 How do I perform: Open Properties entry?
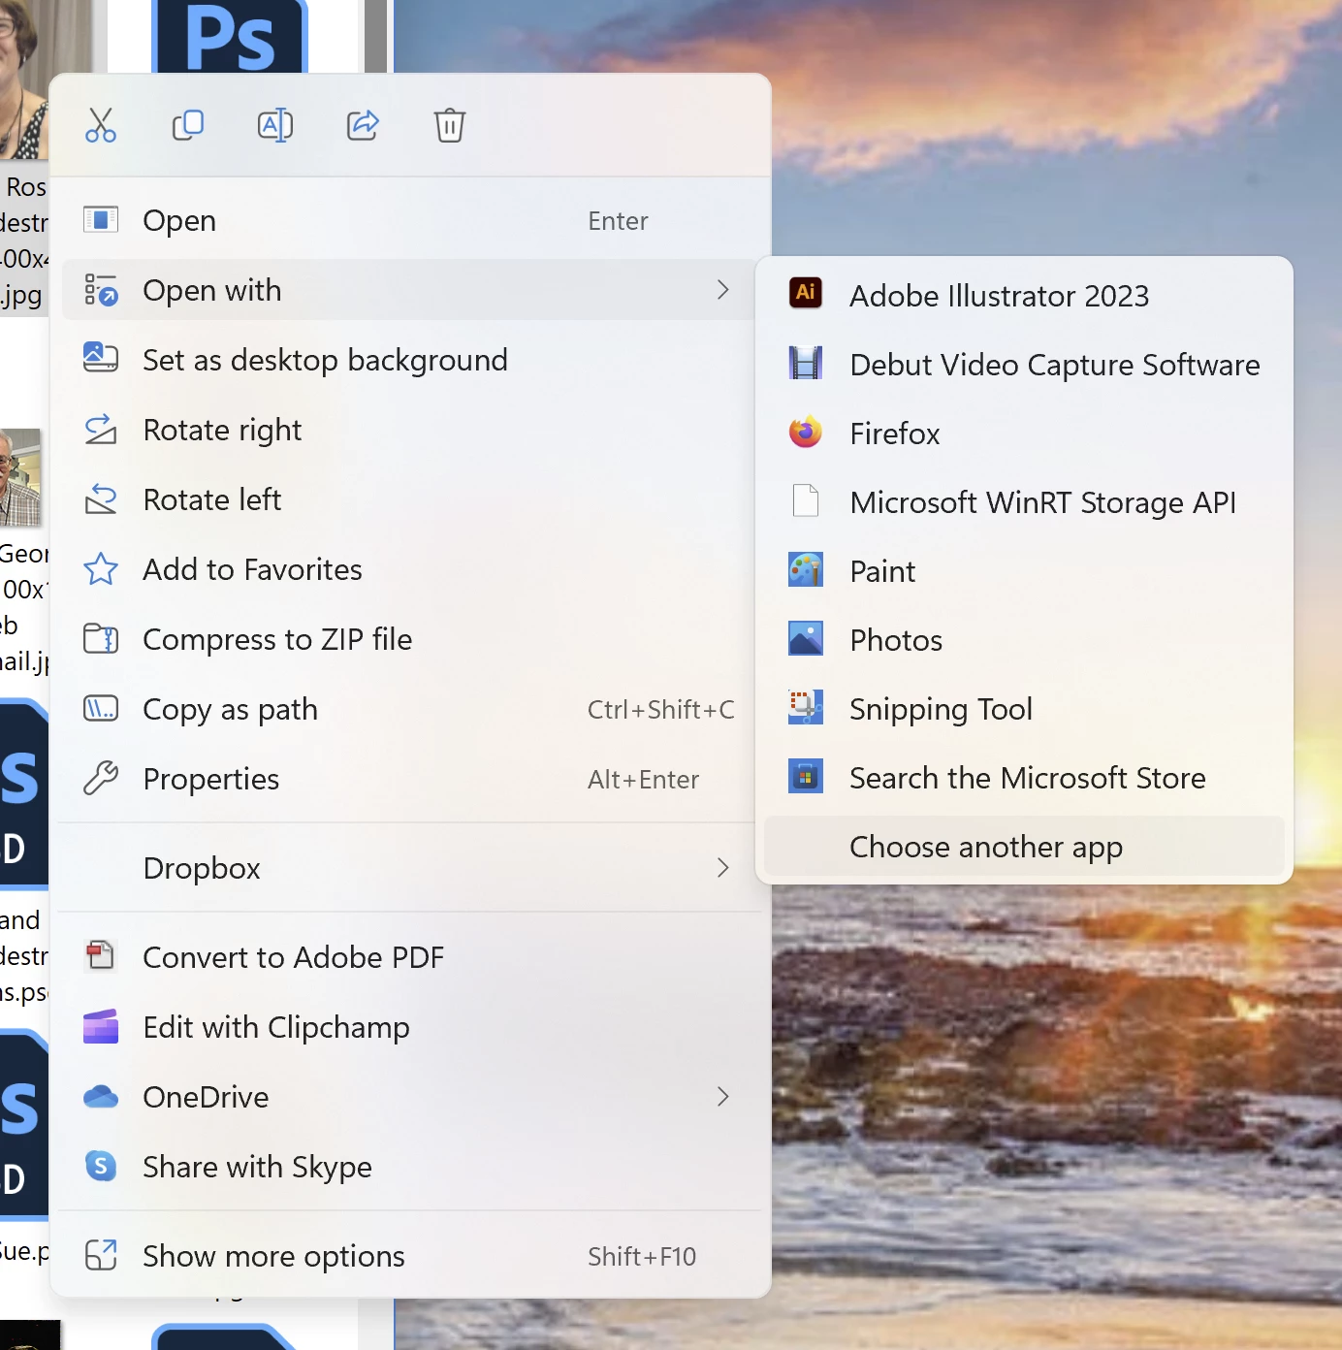(x=410, y=779)
